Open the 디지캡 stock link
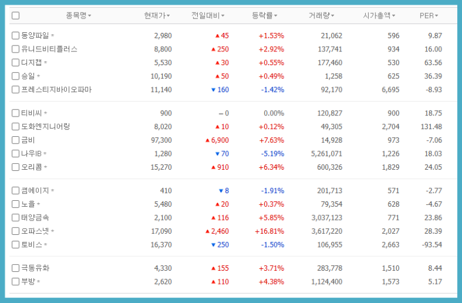Image resolution: width=462 pixels, height=303 pixels. pyautogui.click(x=32, y=63)
